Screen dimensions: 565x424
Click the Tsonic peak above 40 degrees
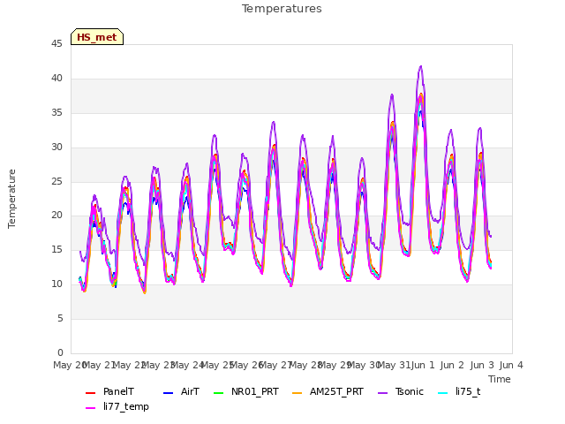click(420, 67)
